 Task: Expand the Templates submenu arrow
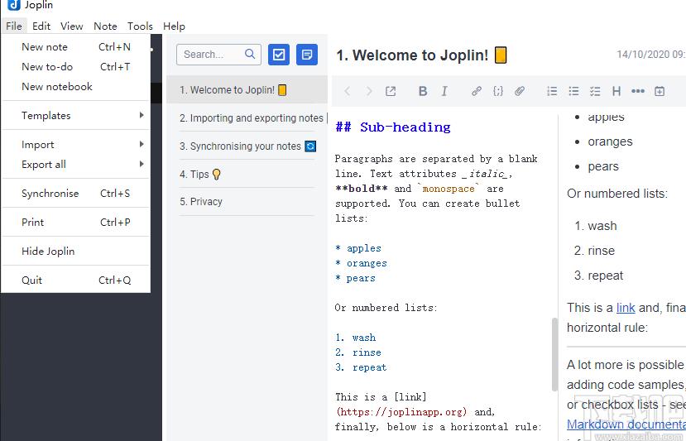pos(142,115)
